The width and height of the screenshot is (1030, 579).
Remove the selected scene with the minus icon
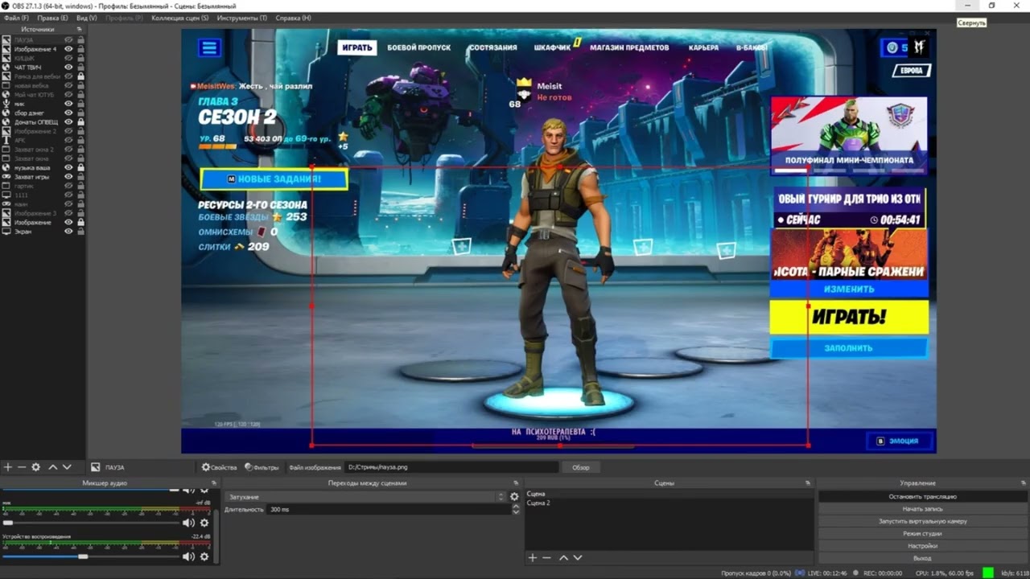click(546, 557)
